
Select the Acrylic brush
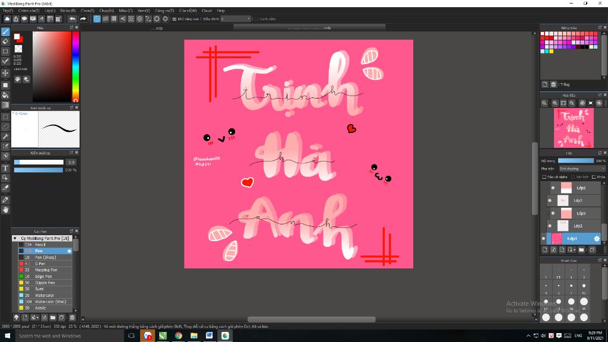[x=45, y=308]
